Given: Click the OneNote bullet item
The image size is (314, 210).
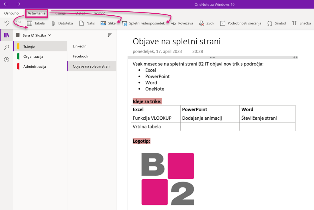Looking at the screenshot, I should [155, 89].
